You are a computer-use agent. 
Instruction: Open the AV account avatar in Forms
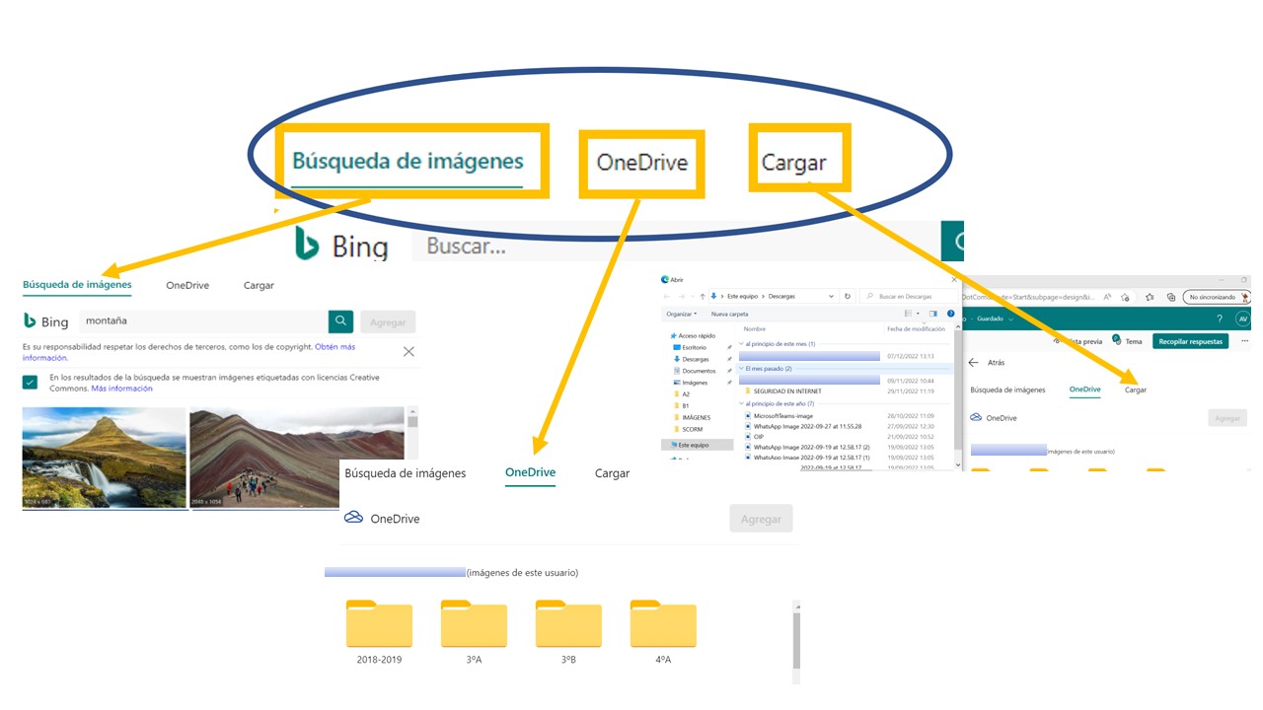point(1242,319)
